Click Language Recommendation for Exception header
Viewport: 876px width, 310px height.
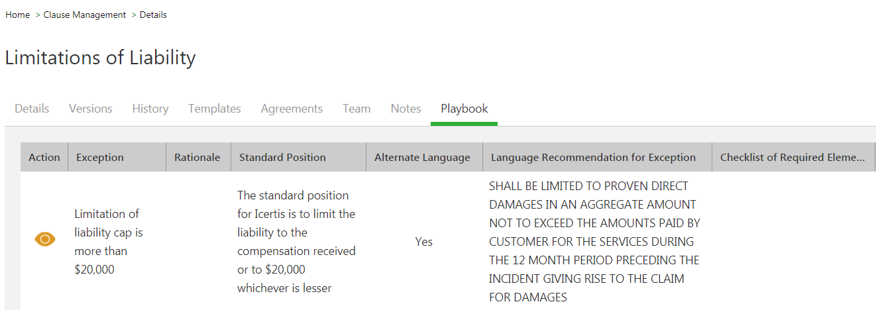tap(593, 158)
